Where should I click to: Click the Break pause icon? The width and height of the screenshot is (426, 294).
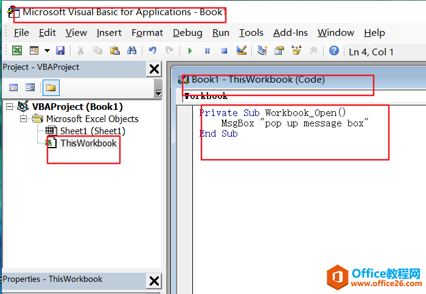click(x=207, y=50)
